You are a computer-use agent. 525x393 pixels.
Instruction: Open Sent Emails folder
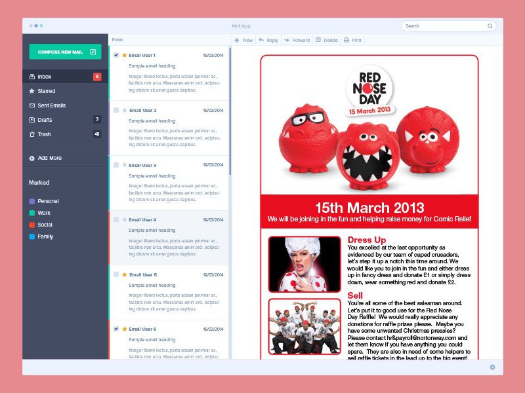pos(65,105)
